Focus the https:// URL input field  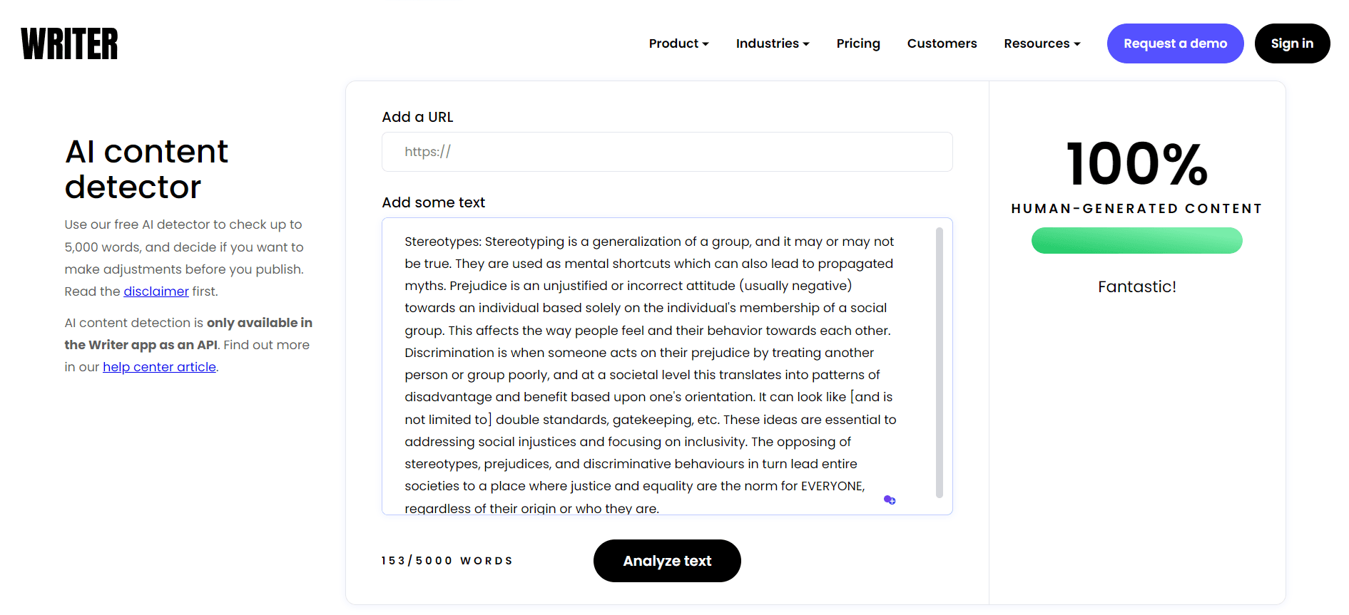[667, 152]
